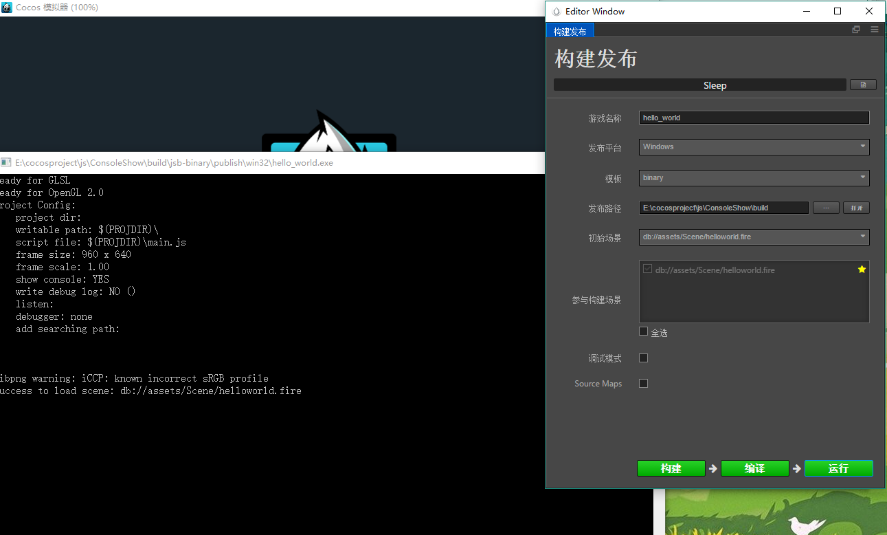This screenshot has height=535, width=887.
Task: Click the Sleep progress bar
Action: tap(700, 85)
